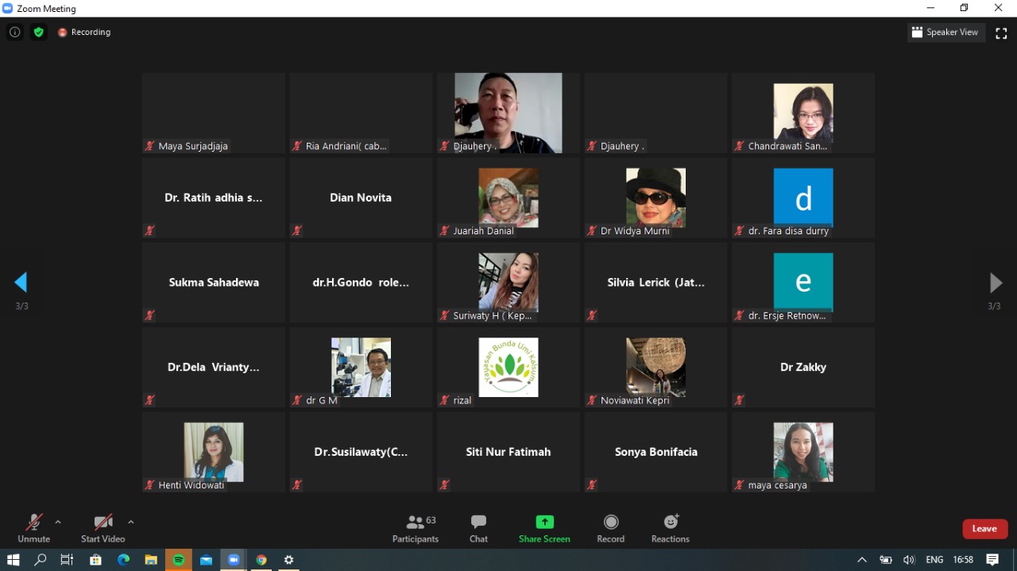Image resolution: width=1017 pixels, height=571 pixels.
Task: Open the meeting information icon
Action: 14,33
